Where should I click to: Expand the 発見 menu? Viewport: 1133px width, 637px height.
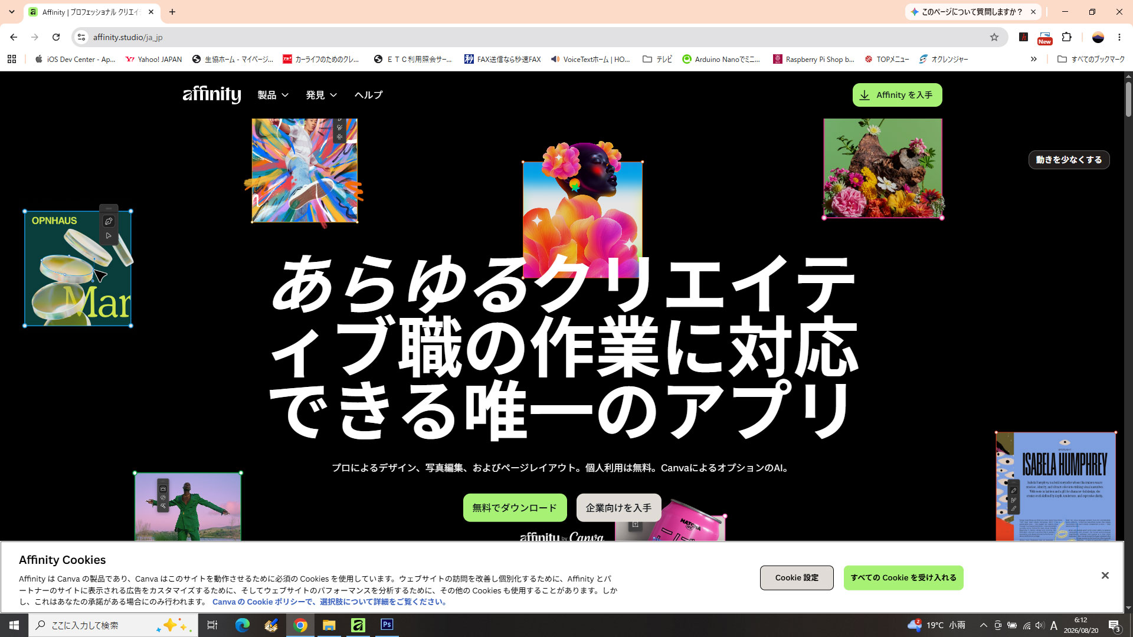coord(321,95)
